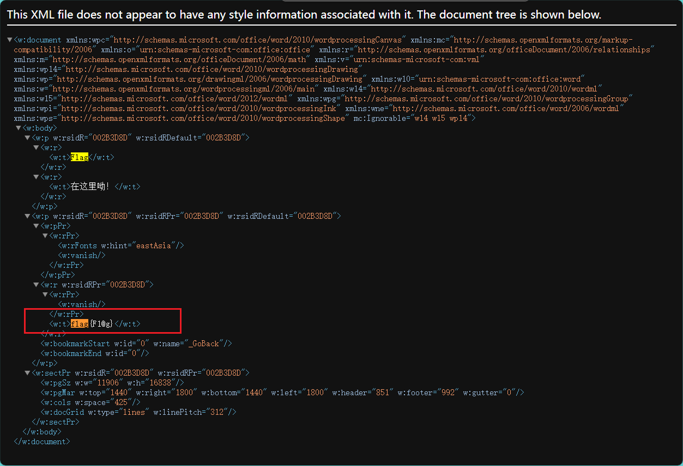Collapse the w:rPr node holding w:rFonts
The width and height of the screenshot is (683, 466).
point(45,236)
